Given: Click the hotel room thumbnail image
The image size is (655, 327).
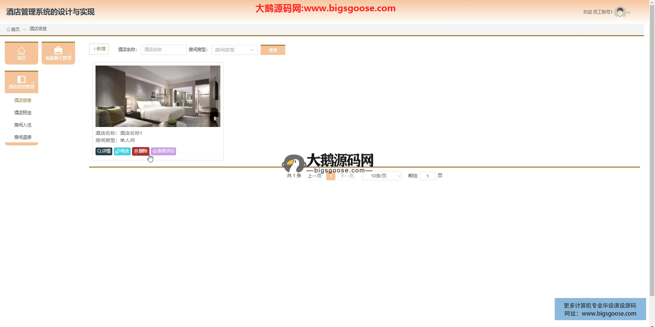Looking at the screenshot, I should coord(158,96).
